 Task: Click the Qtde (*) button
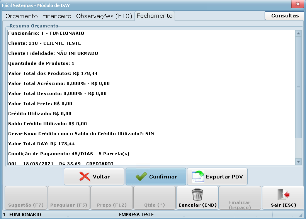click(154, 198)
